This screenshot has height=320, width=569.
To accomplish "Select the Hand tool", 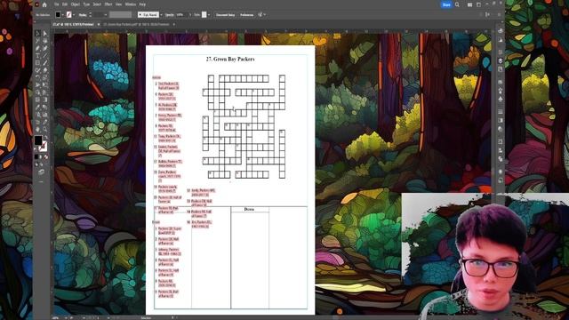I will pos(37,130).
